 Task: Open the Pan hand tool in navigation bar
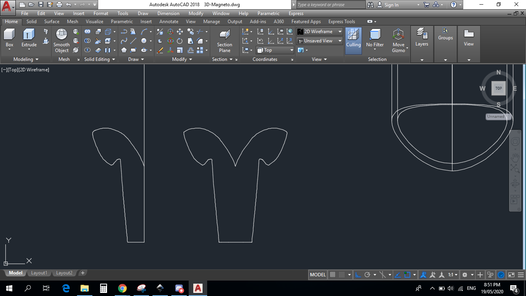515,157
